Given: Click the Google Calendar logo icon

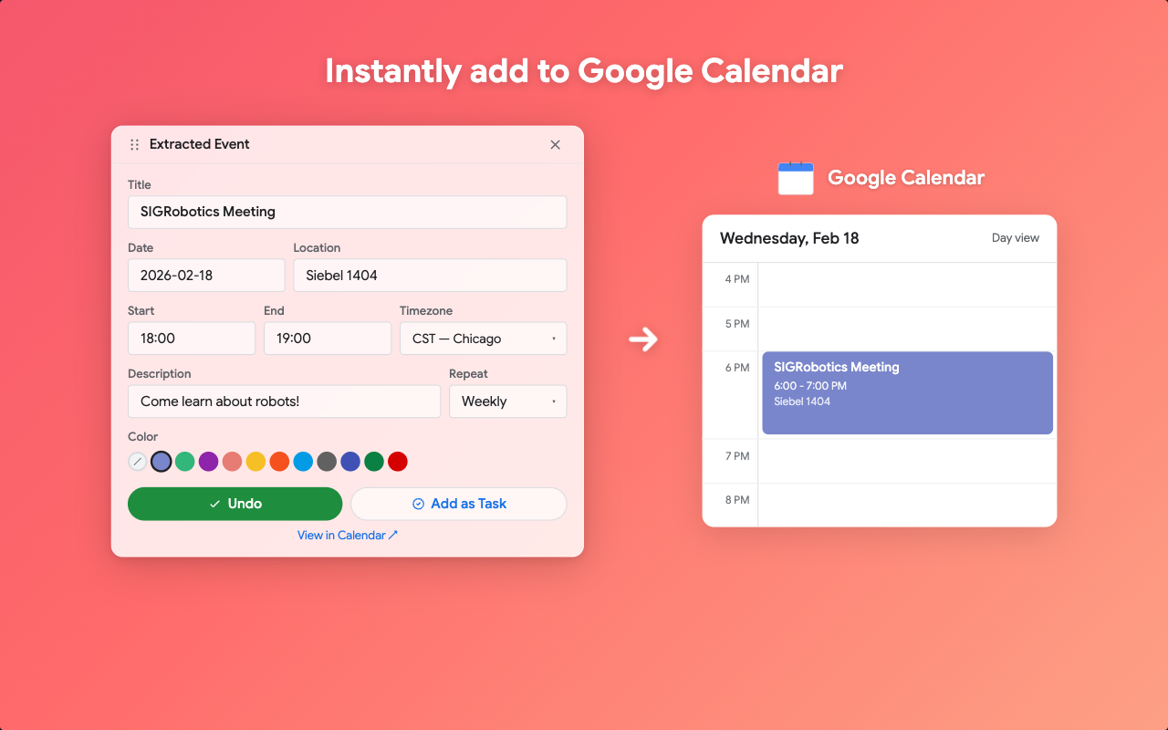Looking at the screenshot, I should tap(796, 178).
